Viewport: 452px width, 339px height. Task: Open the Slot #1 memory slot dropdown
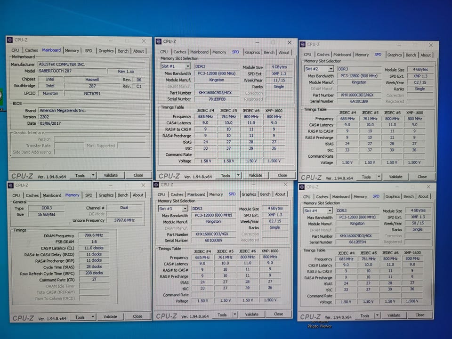188,66
